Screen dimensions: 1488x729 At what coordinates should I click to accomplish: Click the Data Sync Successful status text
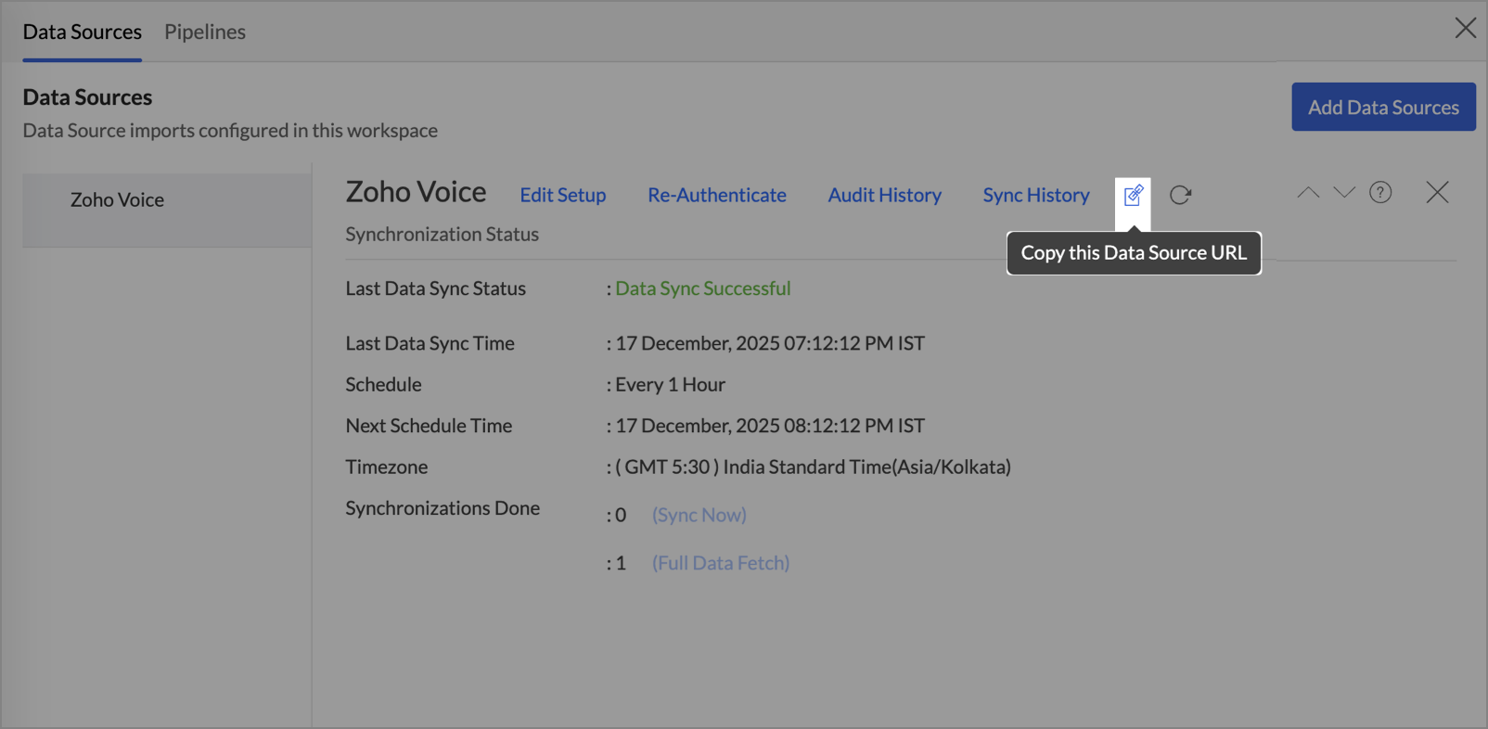(702, 288)
